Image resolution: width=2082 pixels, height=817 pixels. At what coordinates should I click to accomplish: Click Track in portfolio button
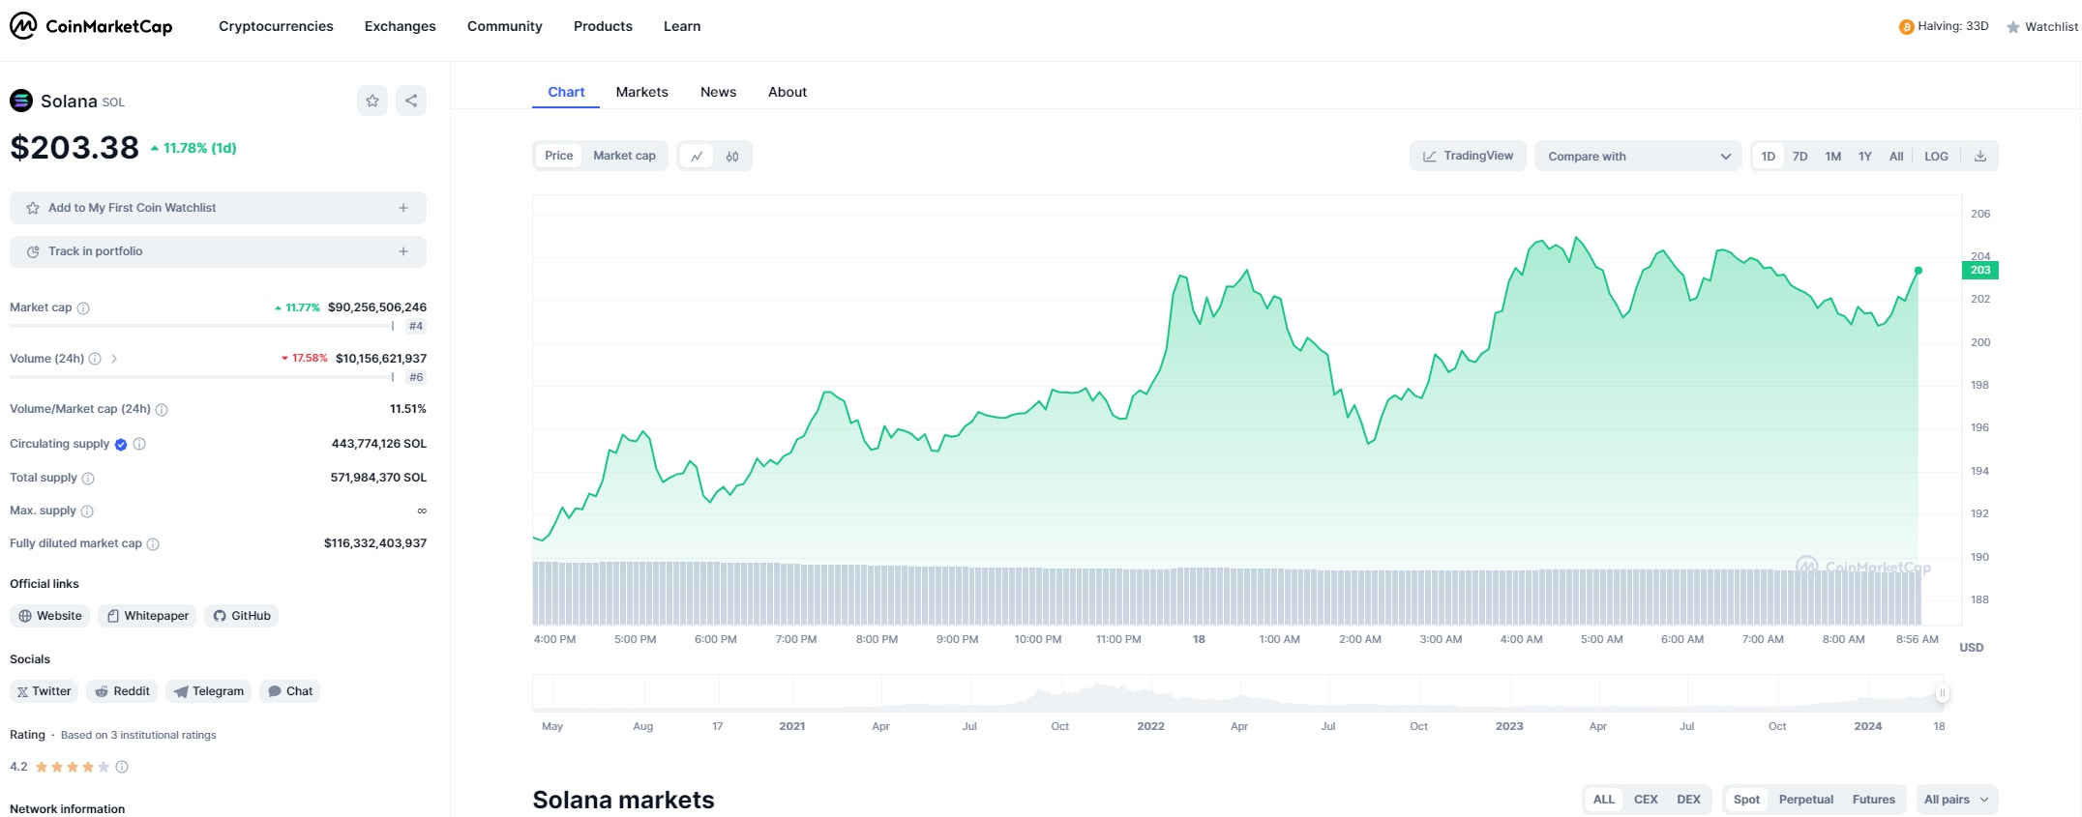coord(218,251)
